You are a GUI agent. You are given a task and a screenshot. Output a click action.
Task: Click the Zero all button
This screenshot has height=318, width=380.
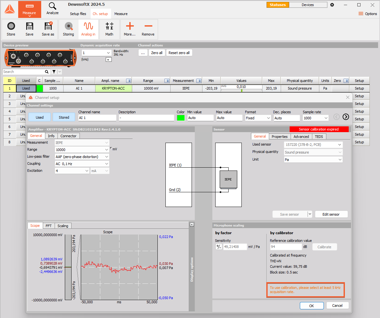(x=157, y=53)
